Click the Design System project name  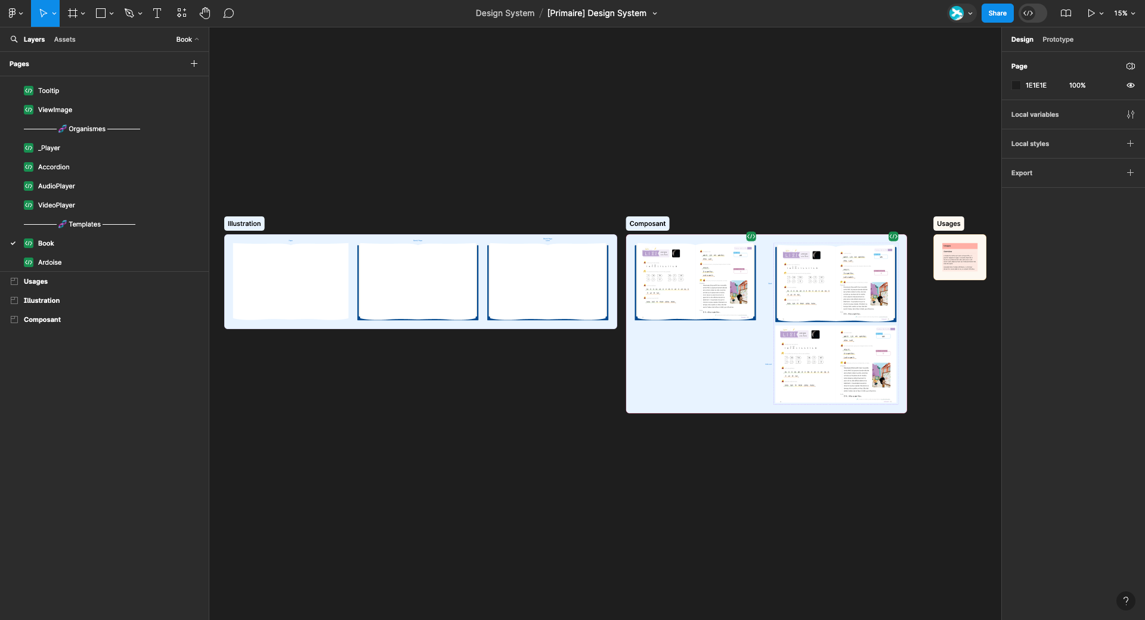click(505, 13)
